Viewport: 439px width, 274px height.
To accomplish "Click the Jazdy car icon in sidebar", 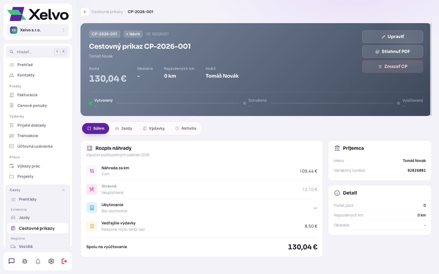I will pyautogui.click(x=13, y=218).
